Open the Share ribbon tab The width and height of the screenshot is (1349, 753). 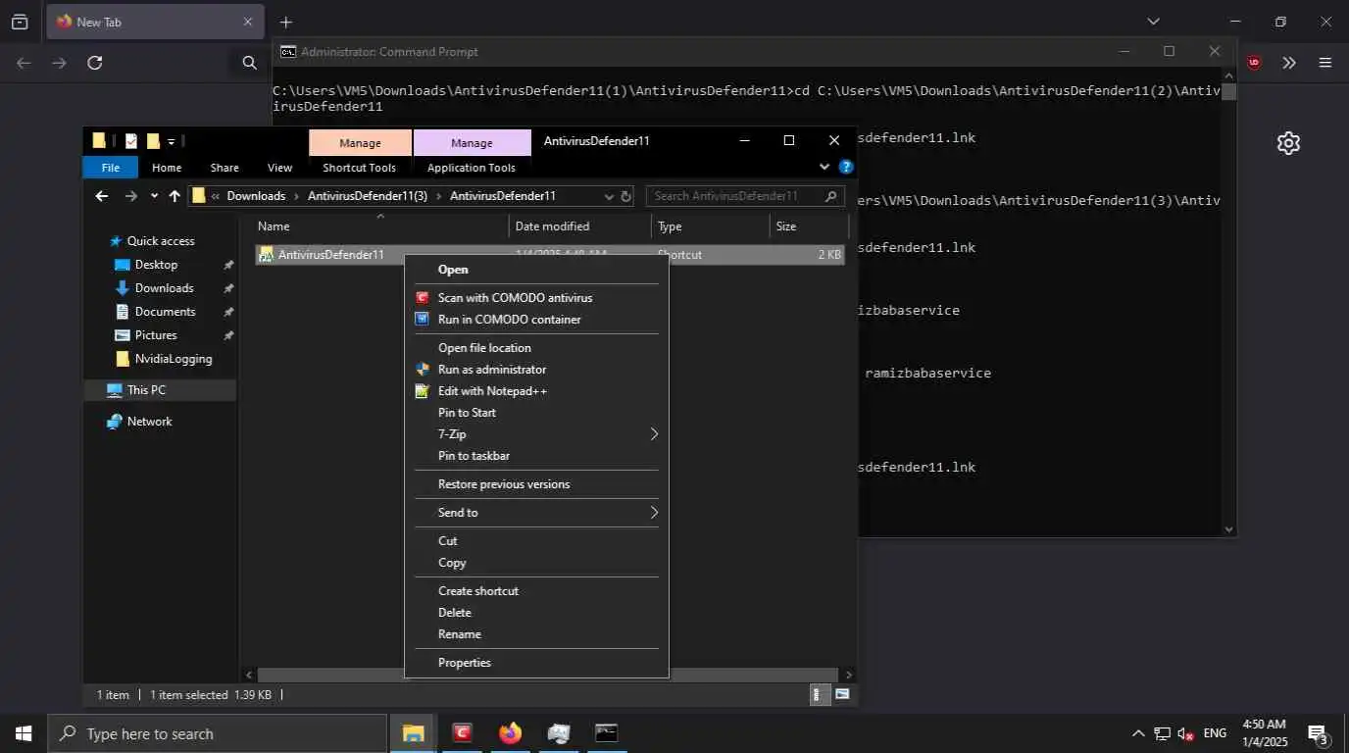[225, 168]
